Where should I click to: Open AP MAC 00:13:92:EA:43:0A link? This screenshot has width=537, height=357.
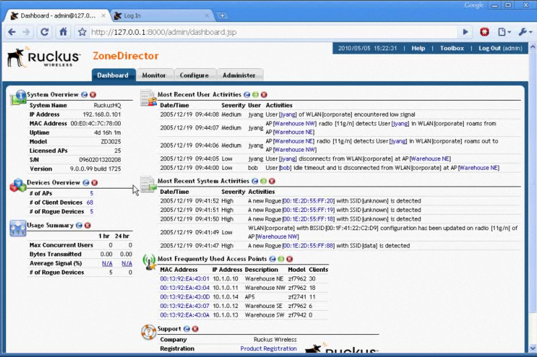click(x=184, y=315)
